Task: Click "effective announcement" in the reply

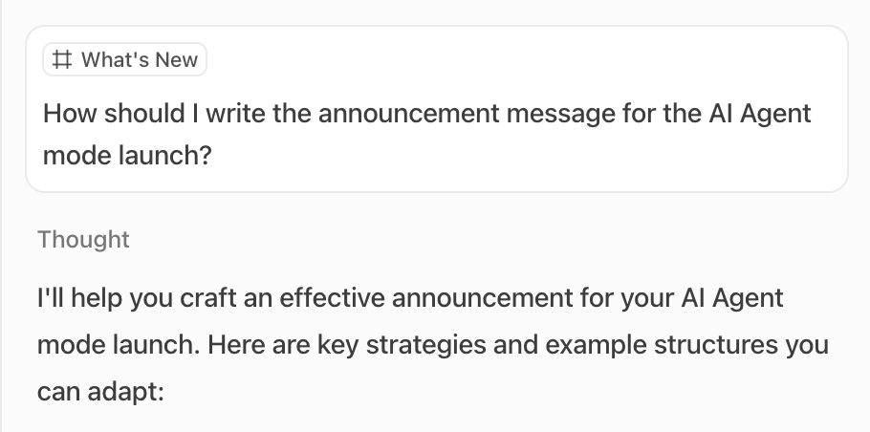Action: [433, 297]
